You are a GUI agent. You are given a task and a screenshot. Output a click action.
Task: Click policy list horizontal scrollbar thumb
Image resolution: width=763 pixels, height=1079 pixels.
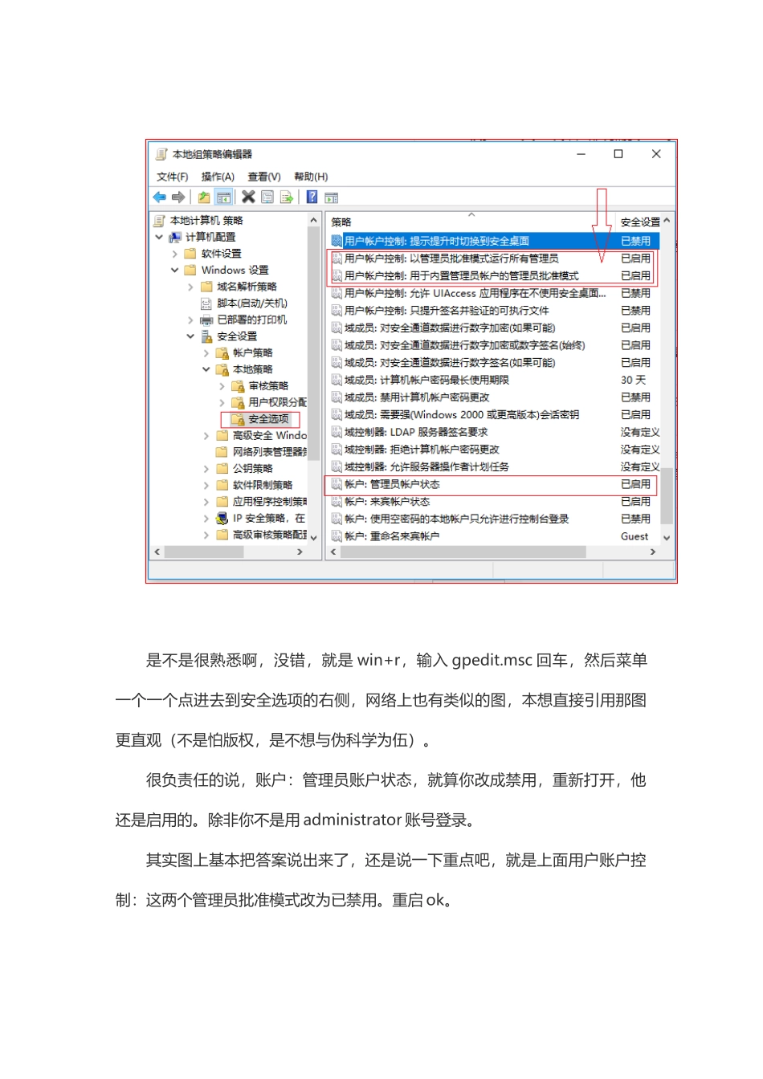[463, 552]
